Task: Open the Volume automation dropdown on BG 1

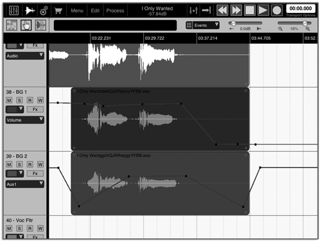Action: (25, 120)
